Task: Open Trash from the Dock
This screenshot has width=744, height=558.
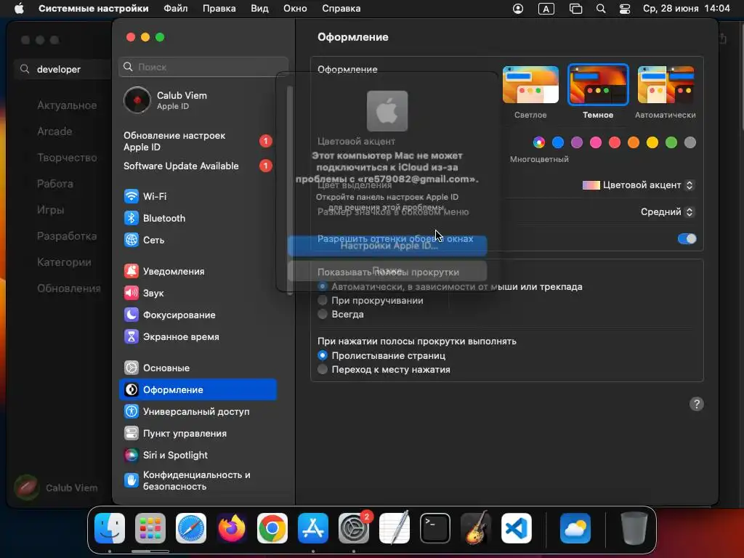Action: (x=634, y=528)
